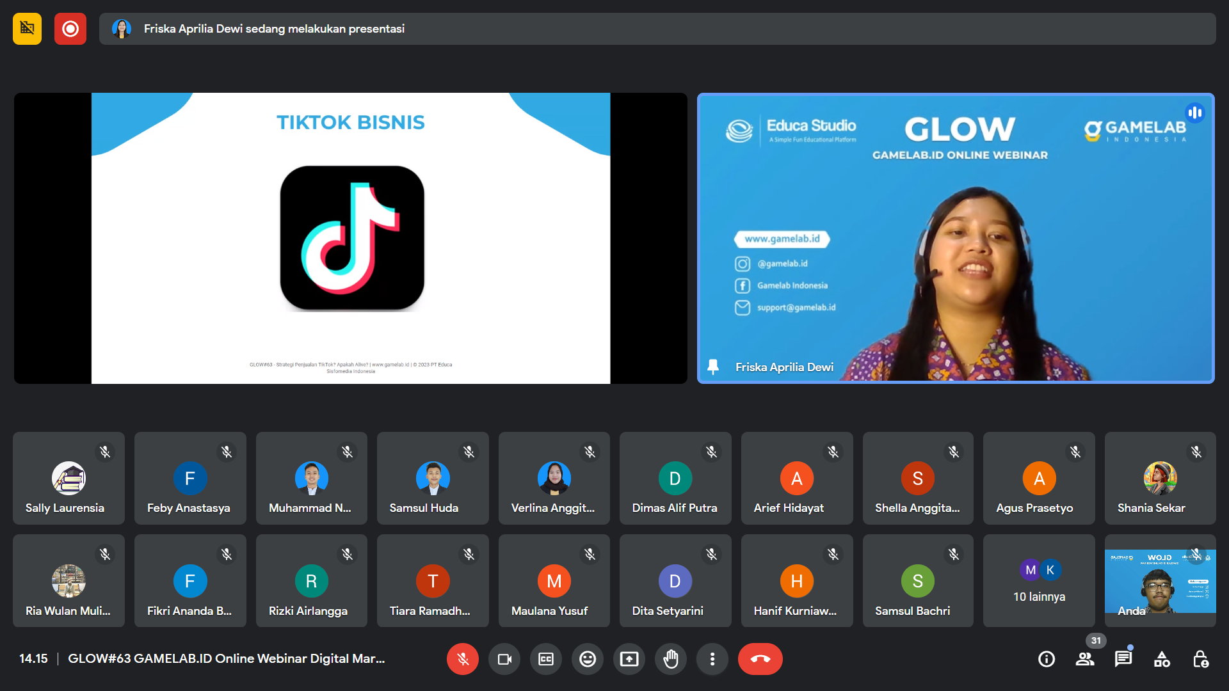The height and width of the screenshot is (691, 1229).
Task: Click the pin icon on Friska's video
Action: (713, 367)
